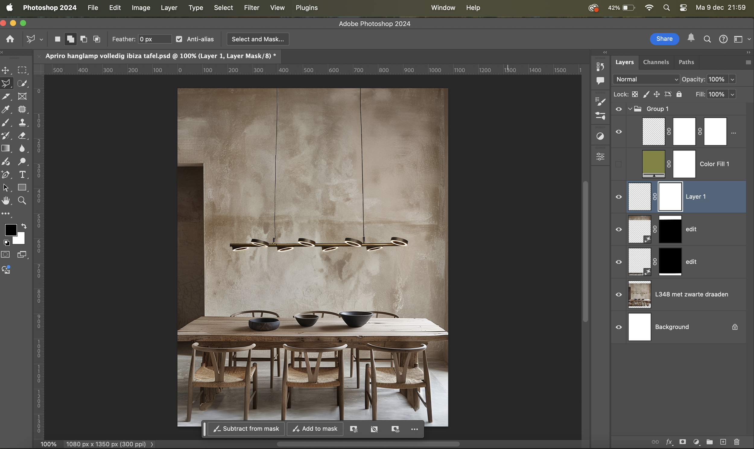Image resolution: width=754 pixels, height=449 pixels.
Task: Collapse the Group 1 folder
Action: tap(630, 109)
